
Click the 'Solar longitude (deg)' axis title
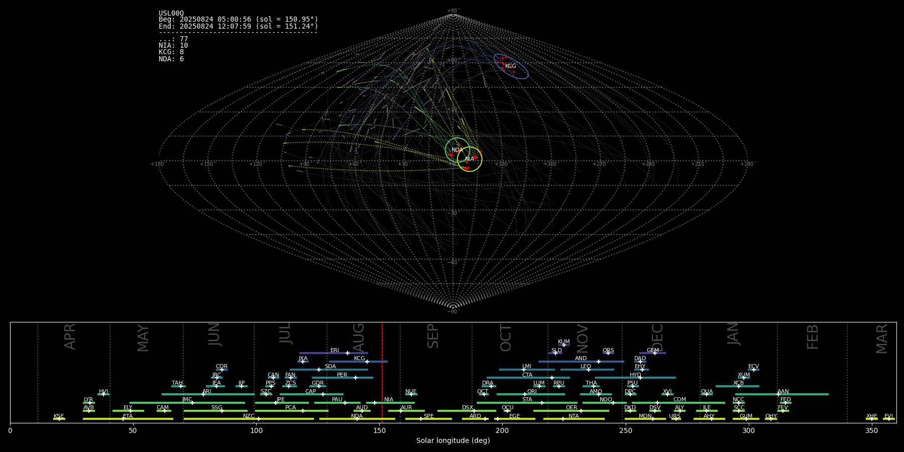[453, 440]
